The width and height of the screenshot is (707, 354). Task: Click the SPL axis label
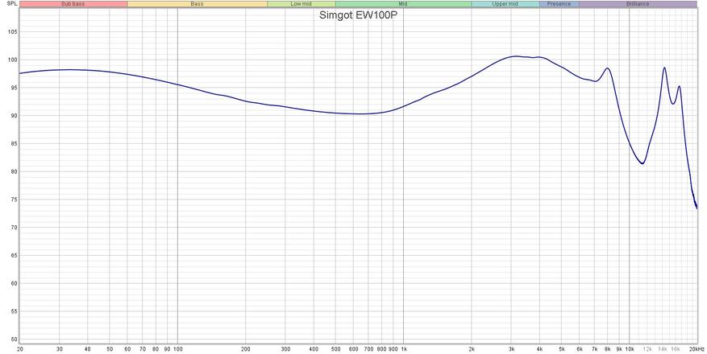click(13, 4)
